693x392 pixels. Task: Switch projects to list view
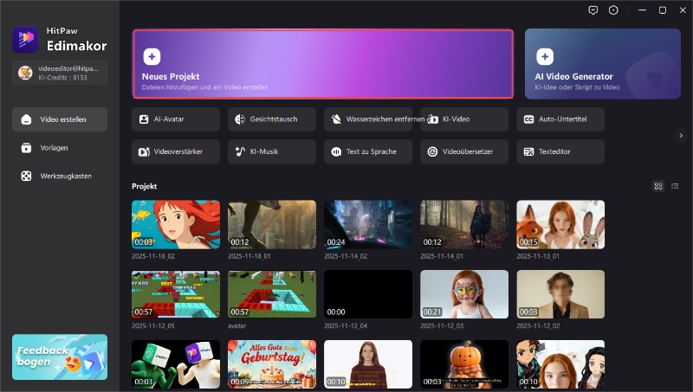tap(675, 186)
